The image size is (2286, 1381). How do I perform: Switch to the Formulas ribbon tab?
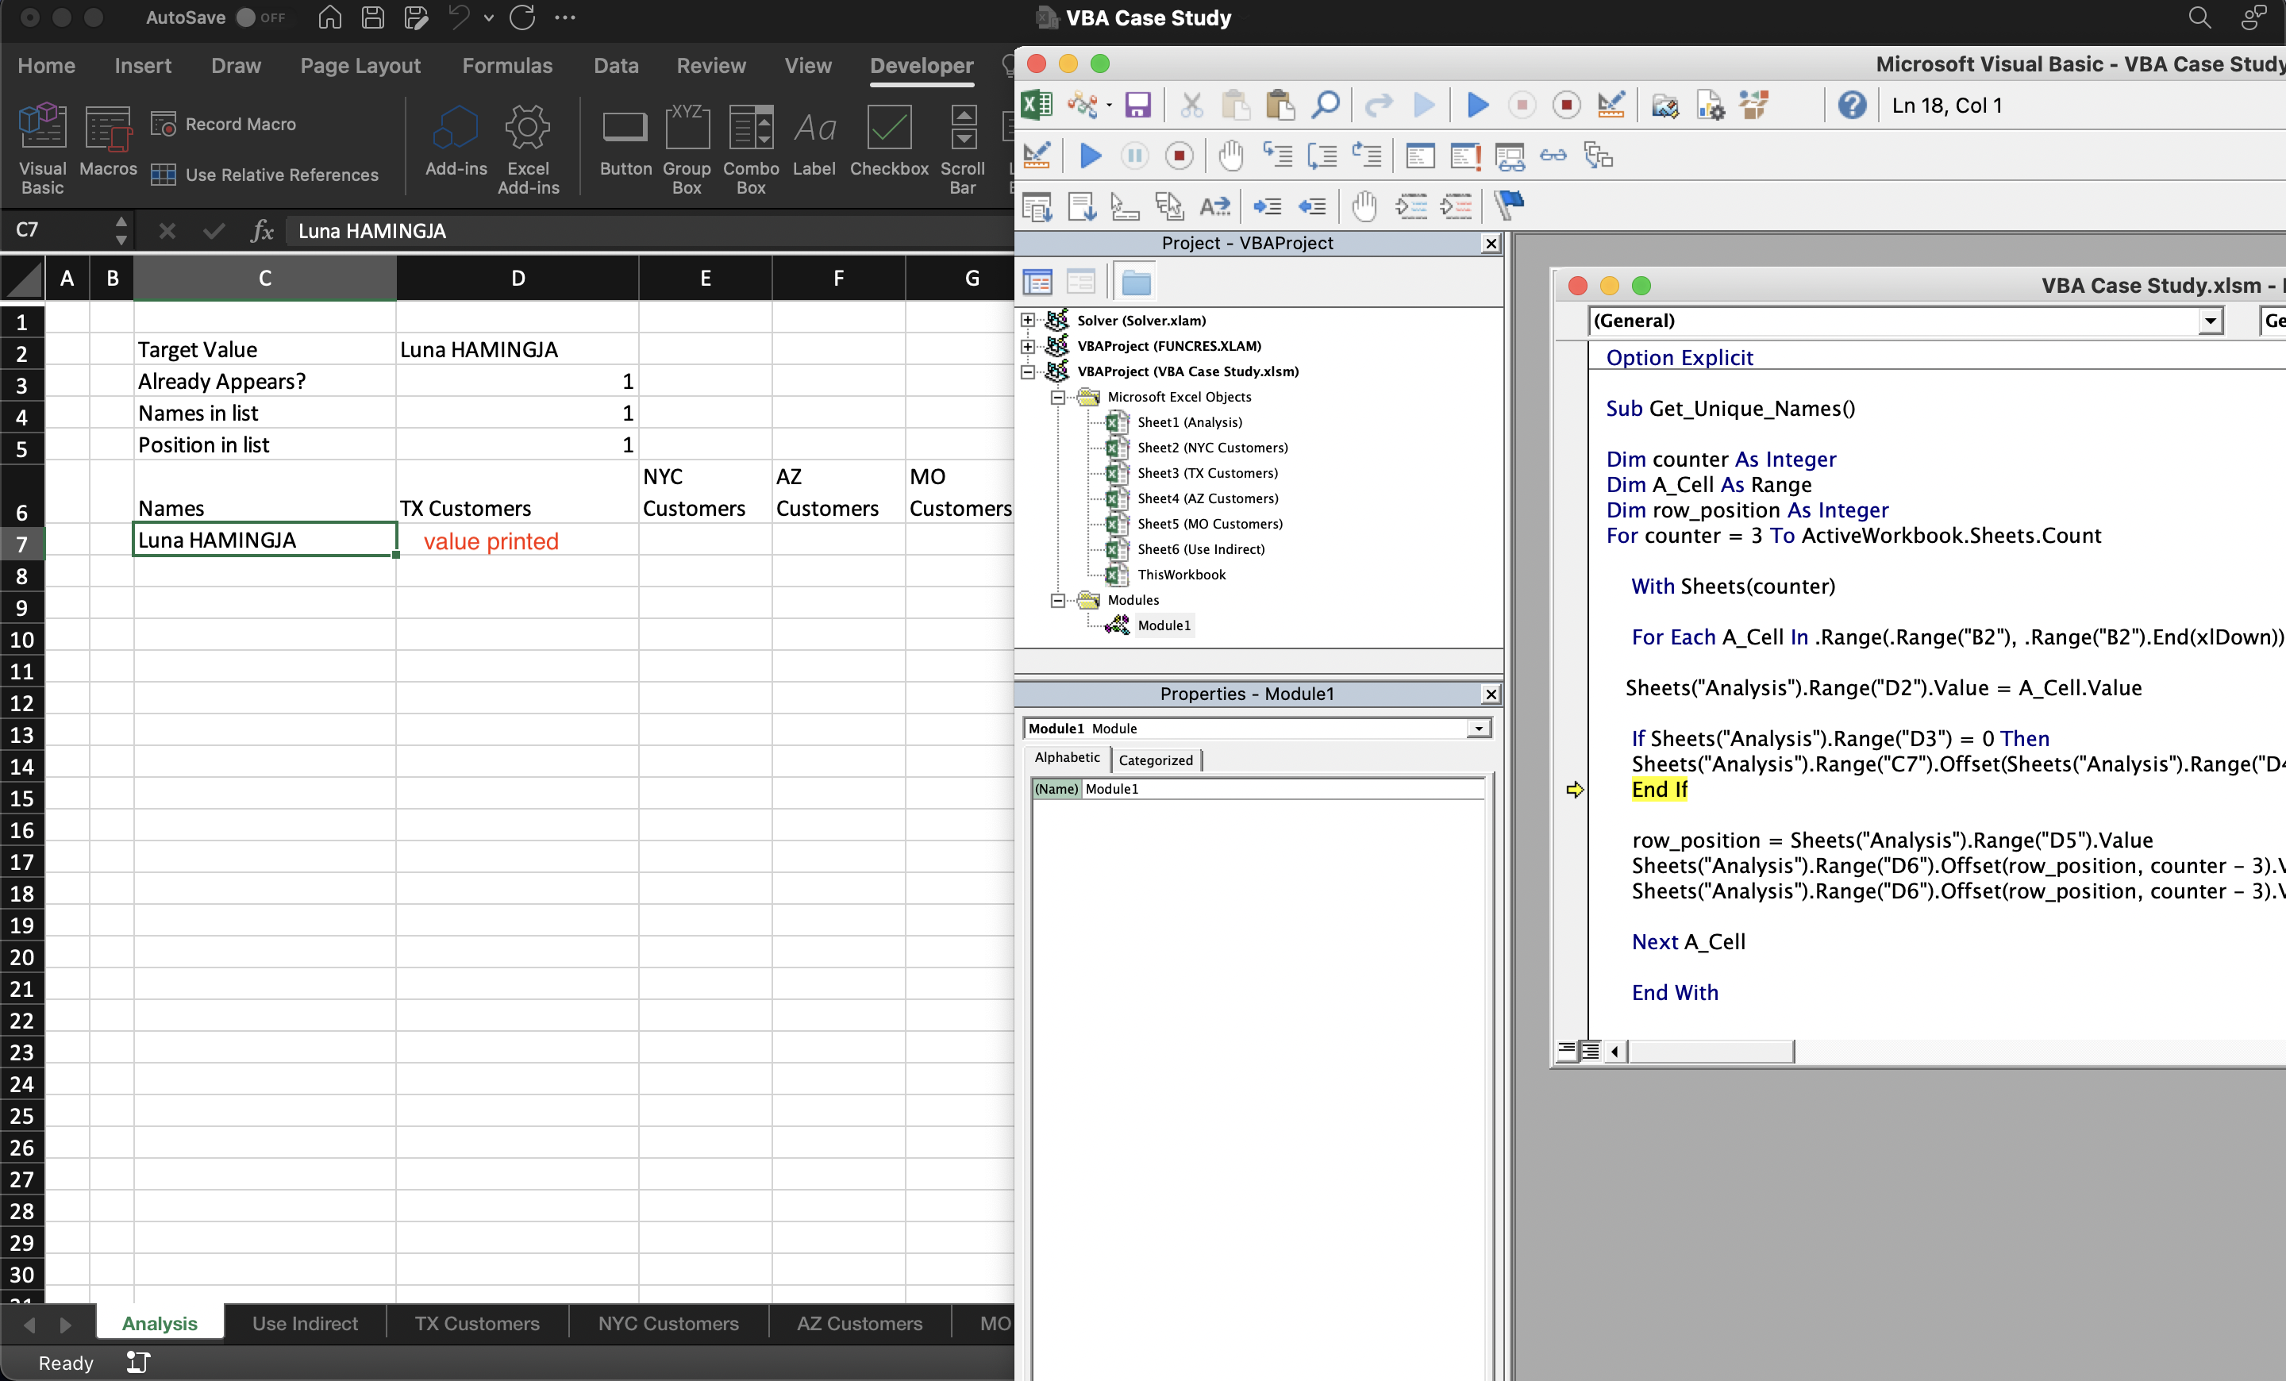[x=506, y=66]
